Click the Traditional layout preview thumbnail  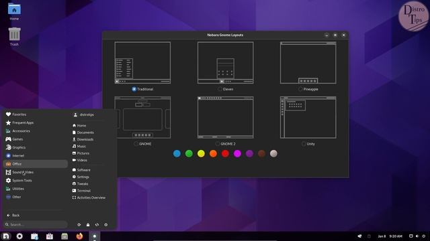[142, 62]
